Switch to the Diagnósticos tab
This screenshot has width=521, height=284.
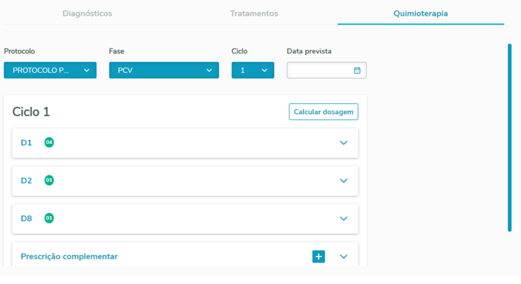(x=87, y=14)
